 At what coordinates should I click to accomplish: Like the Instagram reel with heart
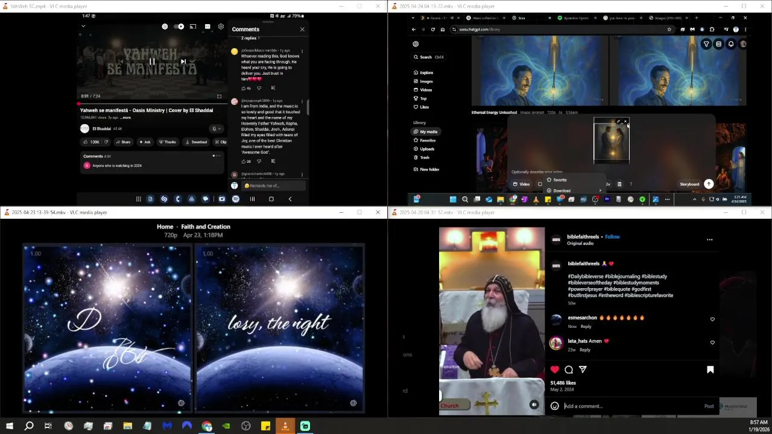pos(555,370)
